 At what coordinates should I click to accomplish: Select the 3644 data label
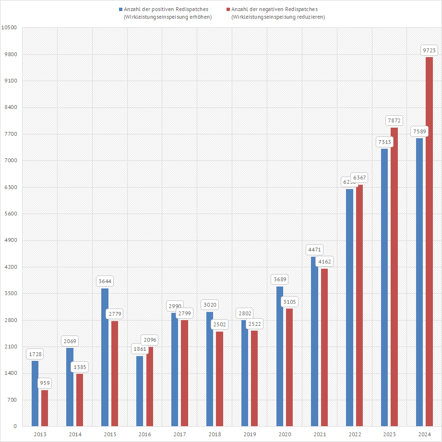(x=105, y=281)
